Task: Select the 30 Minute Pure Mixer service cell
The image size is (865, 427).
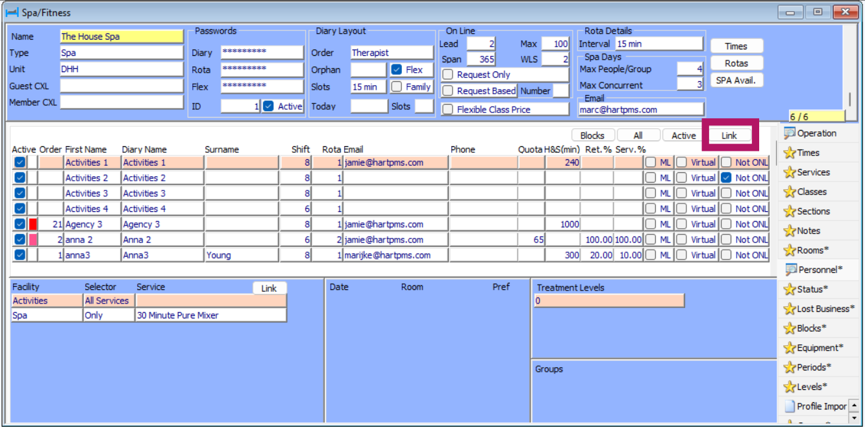Action: tap(211, 315)
